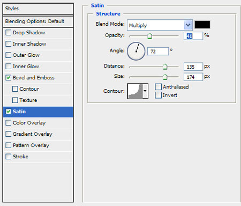Tick the Inner Glow checkbox
Viewport: 241px width, 206px height.
pyautogui.click(x=9, y=67)
